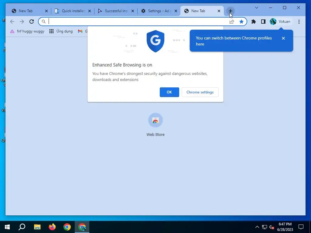The image size is (311, 233).
Task: Open Chrome settings from the dialog
Action: tap(200, 92)
